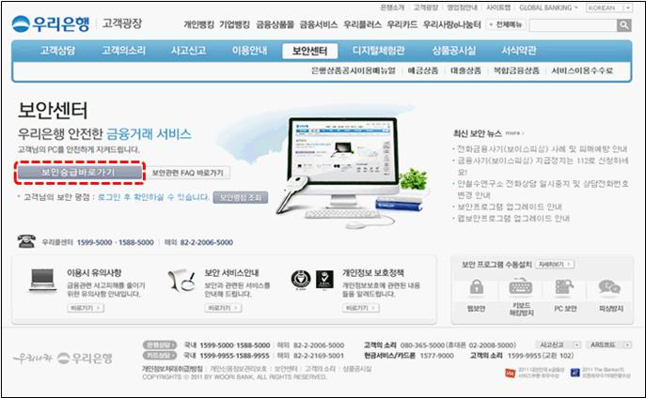Open the 고객의소리 tab
This screenshot has width=646, height=398.
[123, 51]
